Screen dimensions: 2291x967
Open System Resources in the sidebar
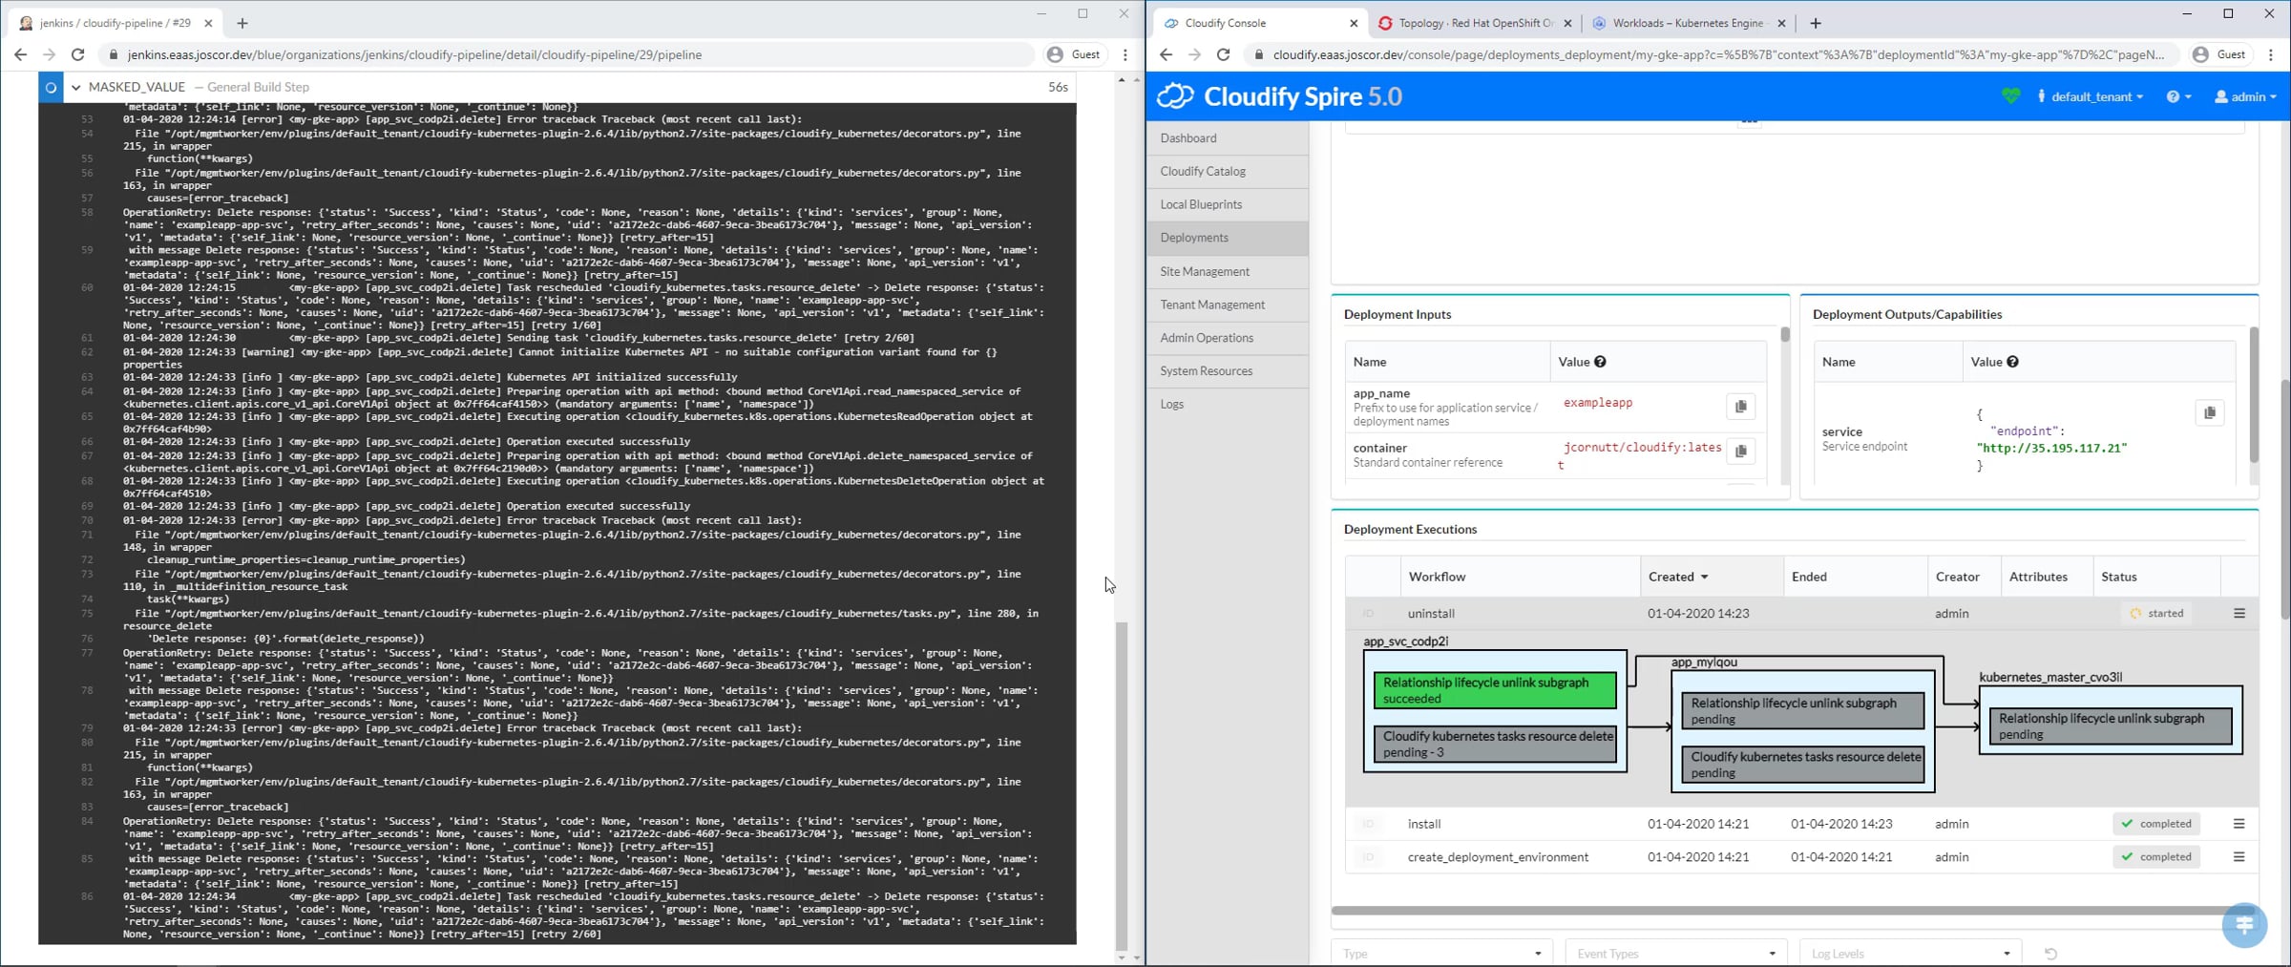(1228, 371)
